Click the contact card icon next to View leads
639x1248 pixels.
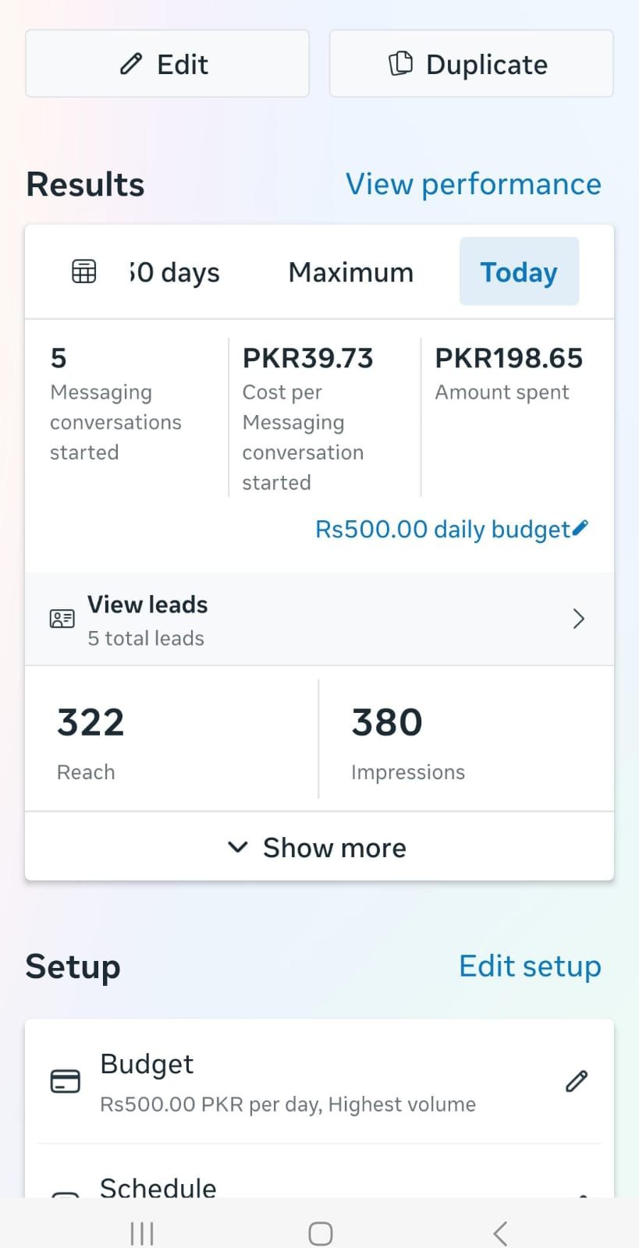(62, 619)
